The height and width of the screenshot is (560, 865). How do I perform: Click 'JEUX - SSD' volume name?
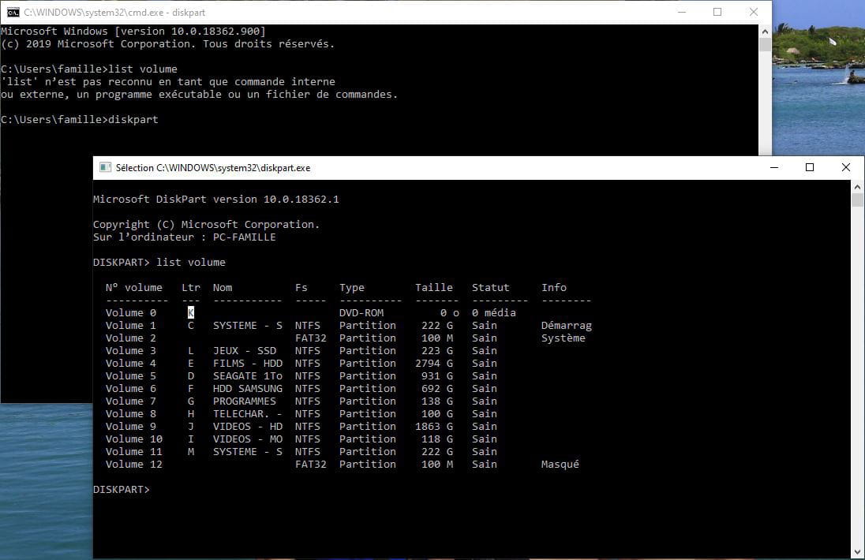pyautogui.click(x=245, y=350)
